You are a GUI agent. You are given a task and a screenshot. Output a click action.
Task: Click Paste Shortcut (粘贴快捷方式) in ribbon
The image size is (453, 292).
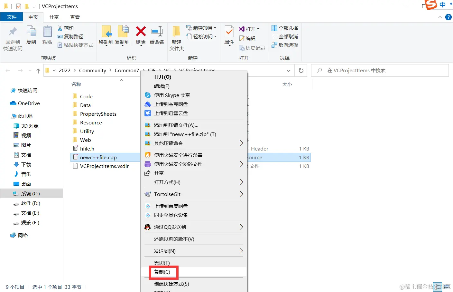(x=75, y=45)
